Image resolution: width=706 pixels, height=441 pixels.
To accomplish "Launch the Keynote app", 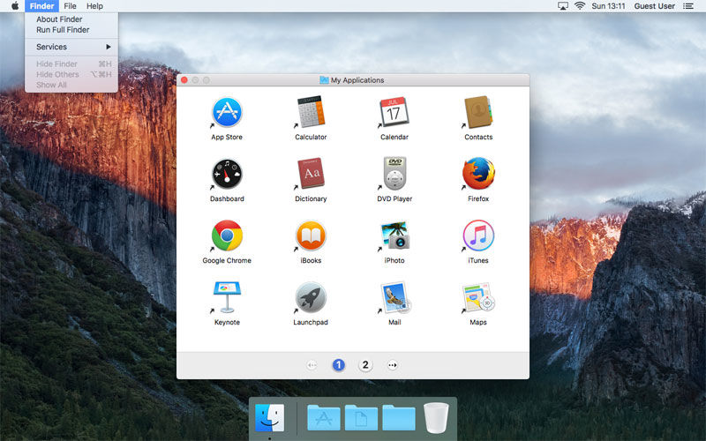I will (227, 297).
